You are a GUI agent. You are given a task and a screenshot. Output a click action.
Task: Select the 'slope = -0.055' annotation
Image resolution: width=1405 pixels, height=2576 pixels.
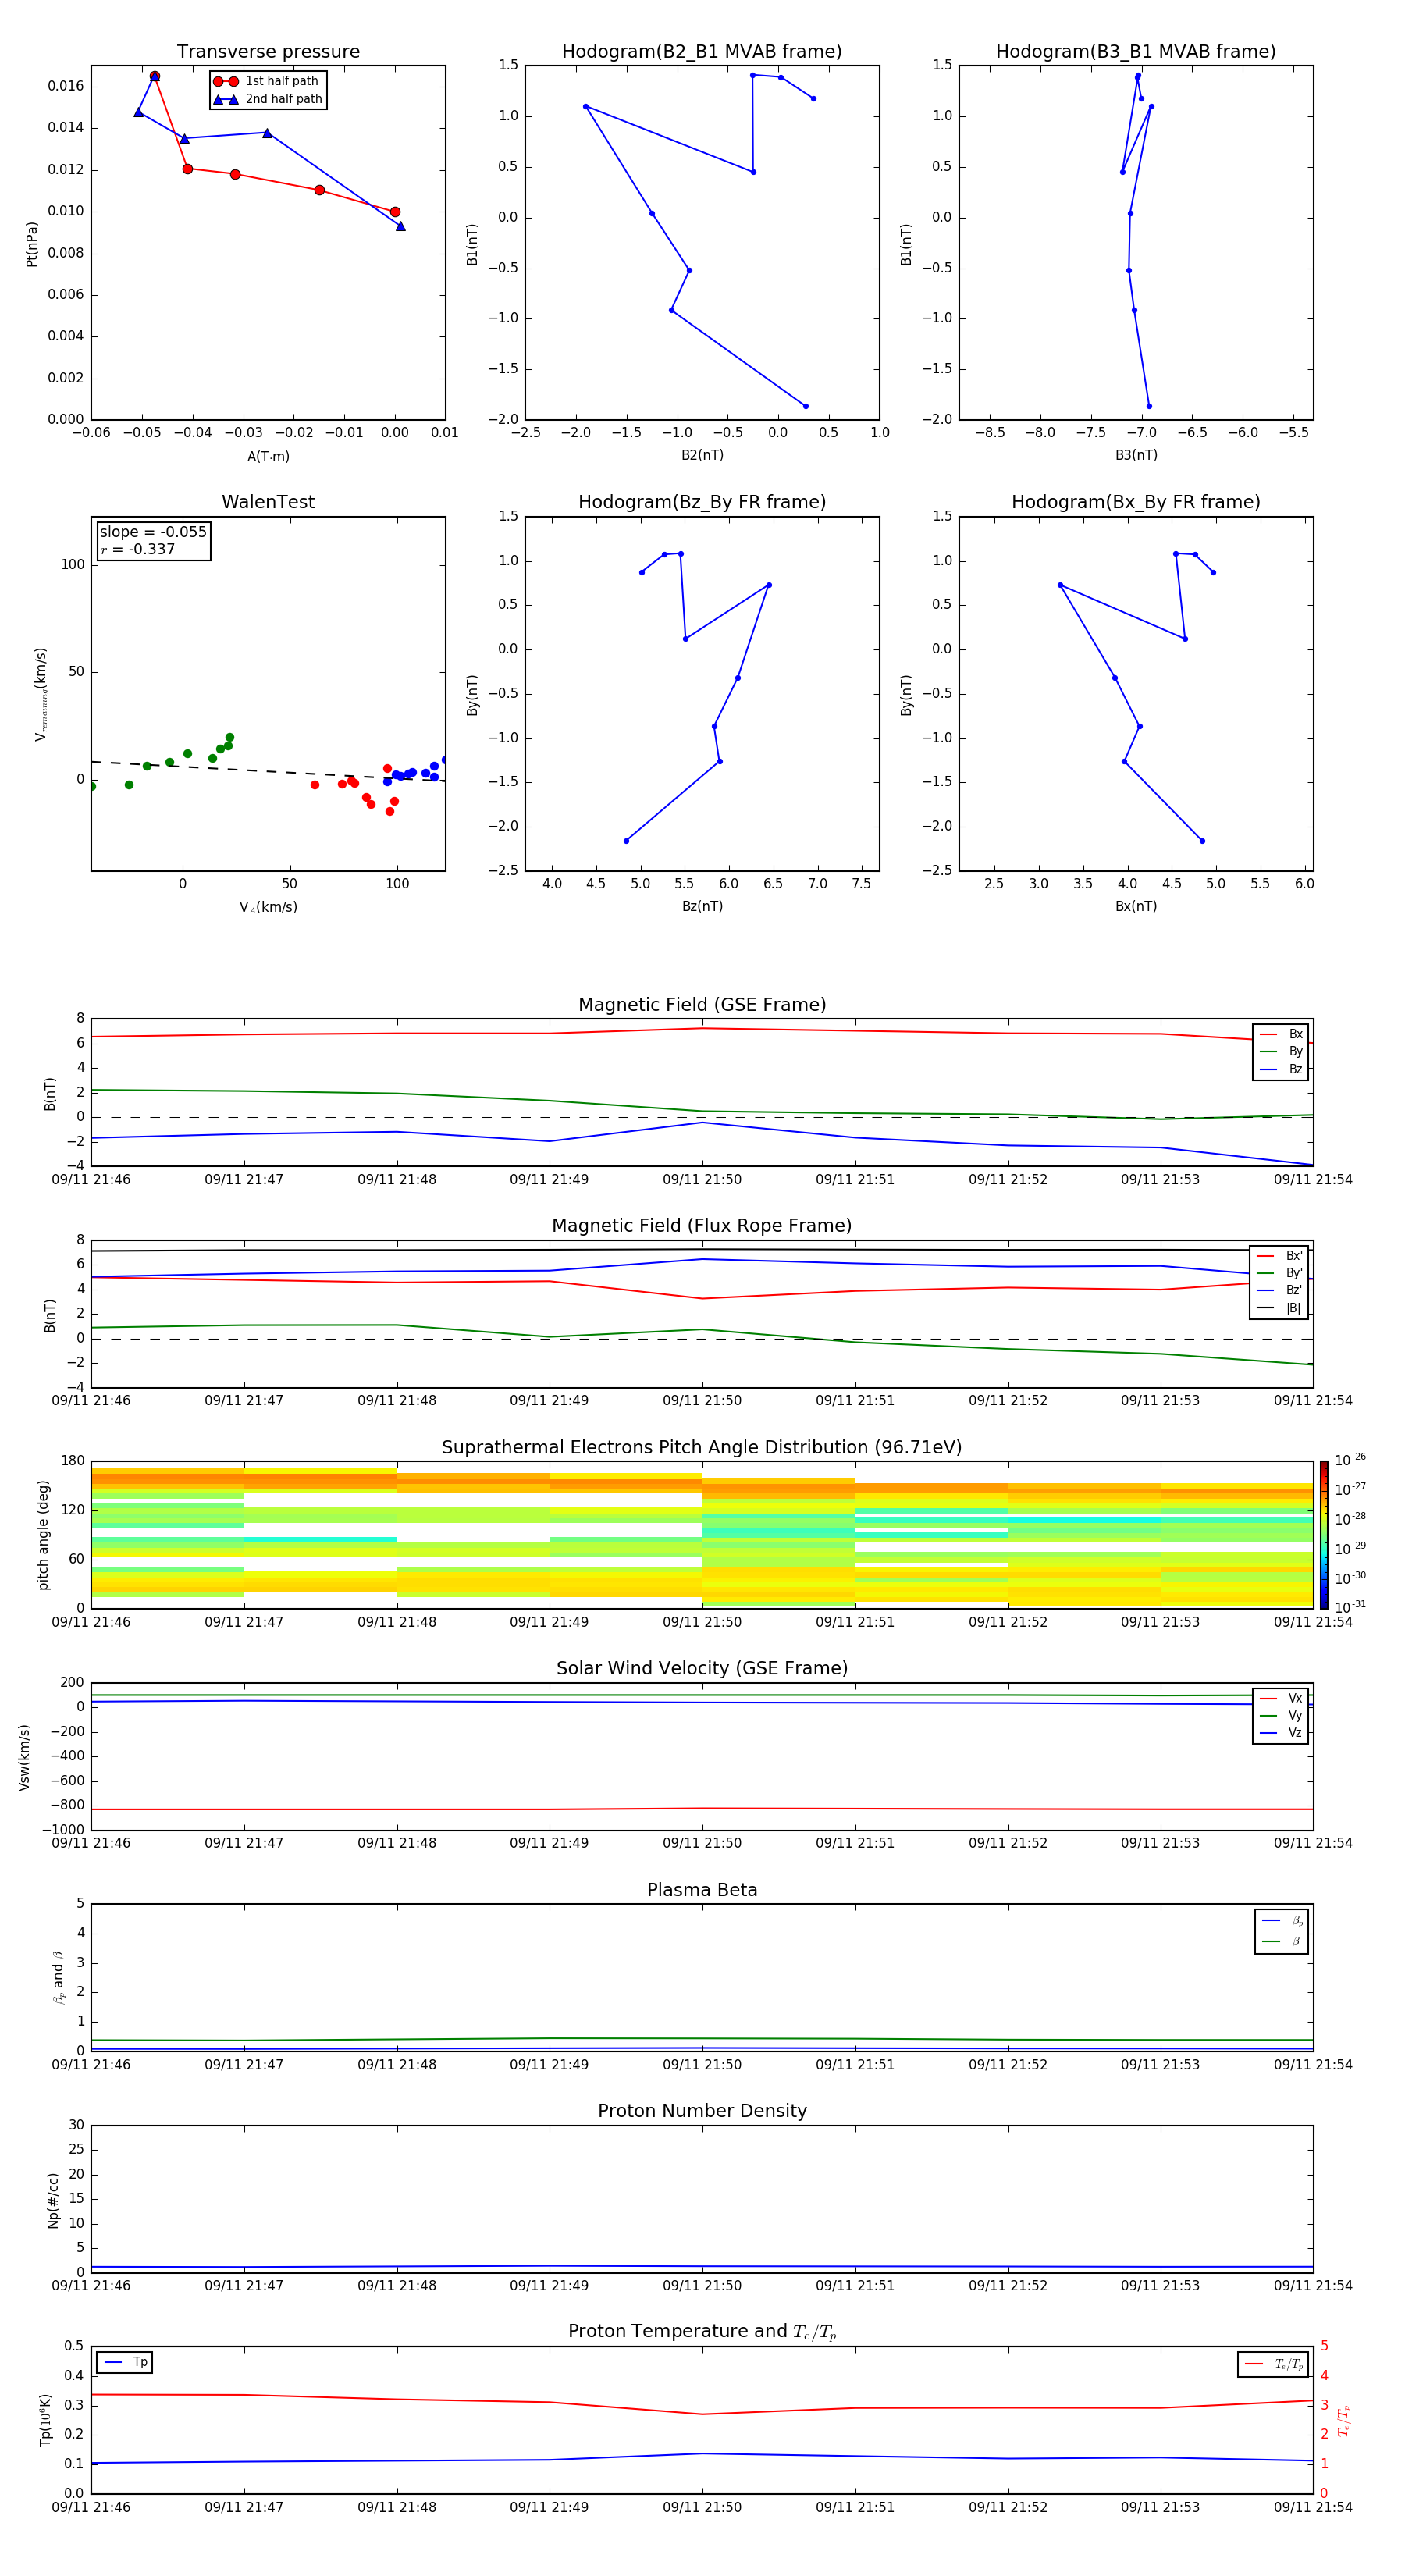pos(153,532)
